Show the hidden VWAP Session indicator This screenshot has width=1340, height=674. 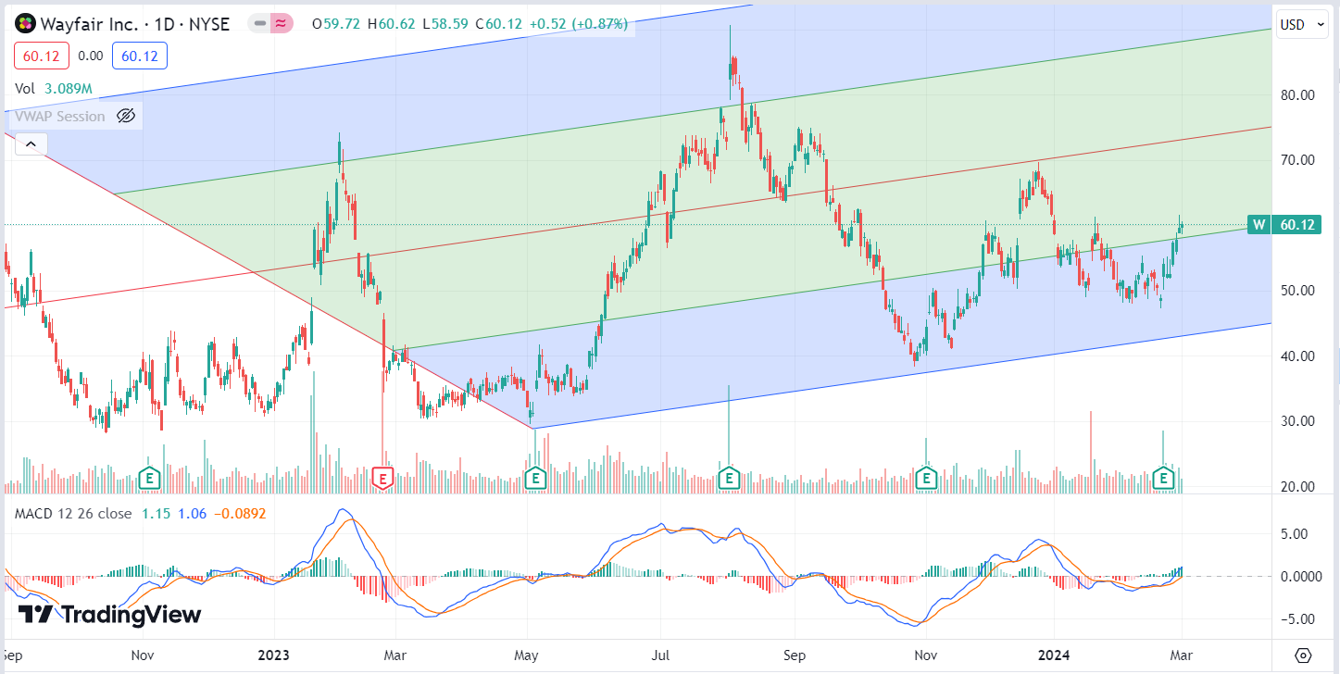[x=126, y=116]
